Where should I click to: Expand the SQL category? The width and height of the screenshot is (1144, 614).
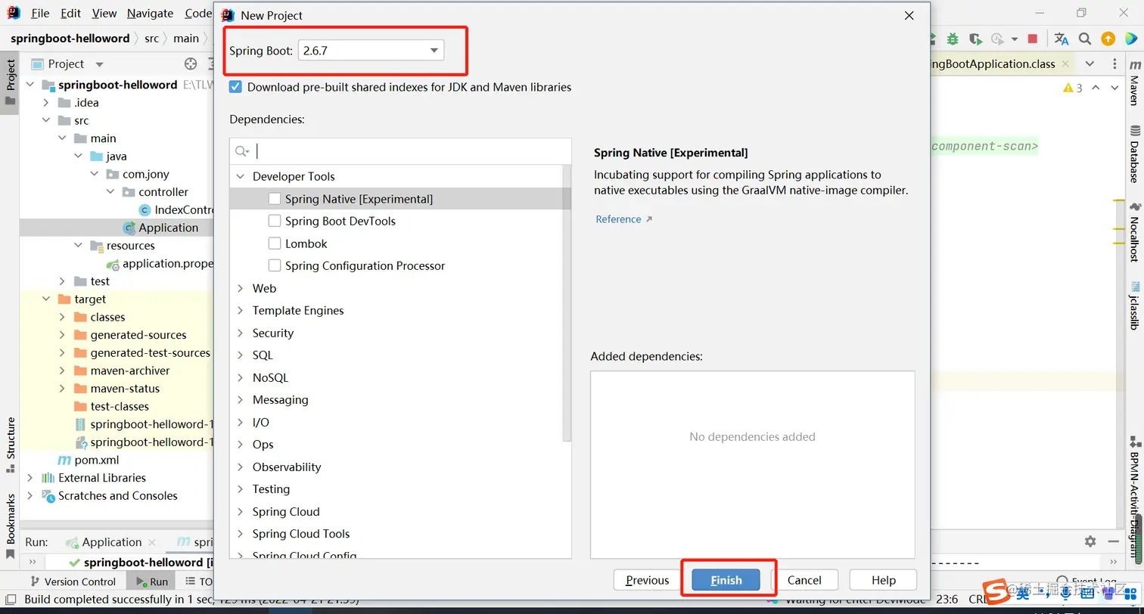click(241, 355)
